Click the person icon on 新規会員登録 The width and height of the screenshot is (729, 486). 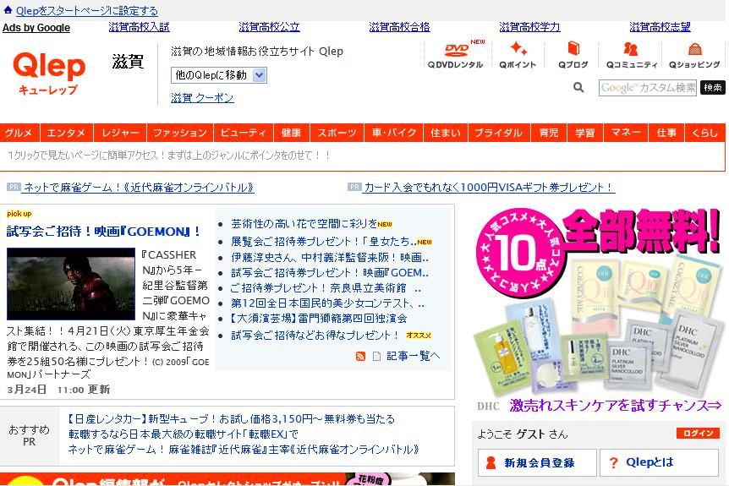[491, 463]
